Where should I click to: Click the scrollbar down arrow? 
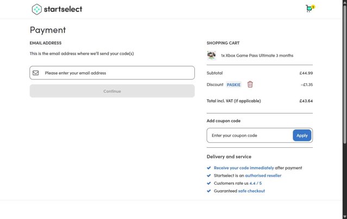pyautogui.click(x=345, y=217)
